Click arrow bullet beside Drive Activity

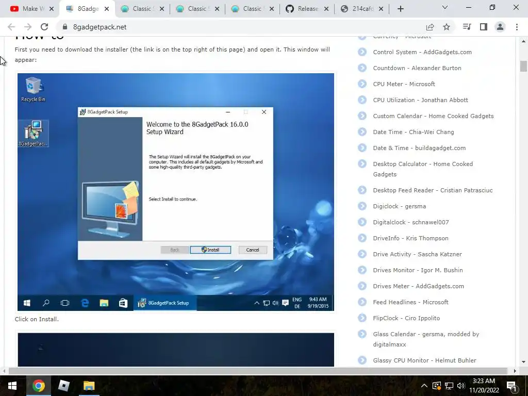point(362,254)
